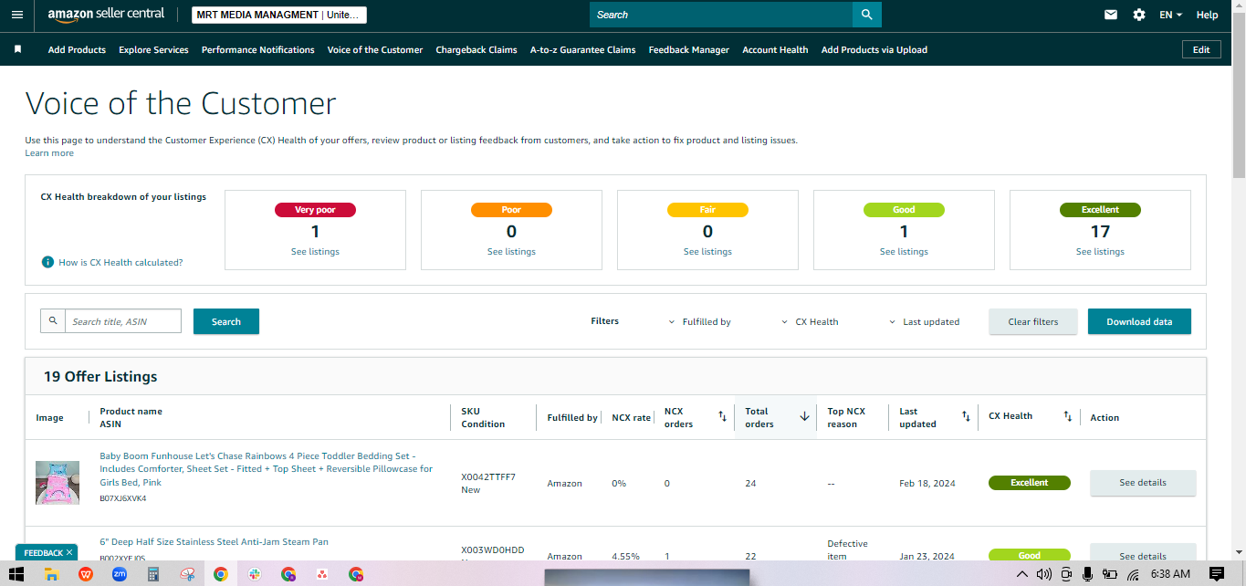This screenshot has height=586, width=1246.
Task: Open the settings gear icon
Action: click(x=1138, y=15)
